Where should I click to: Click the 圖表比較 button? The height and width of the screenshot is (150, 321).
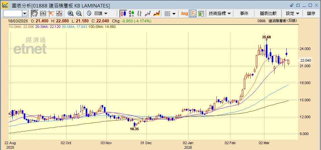point(268,14)
